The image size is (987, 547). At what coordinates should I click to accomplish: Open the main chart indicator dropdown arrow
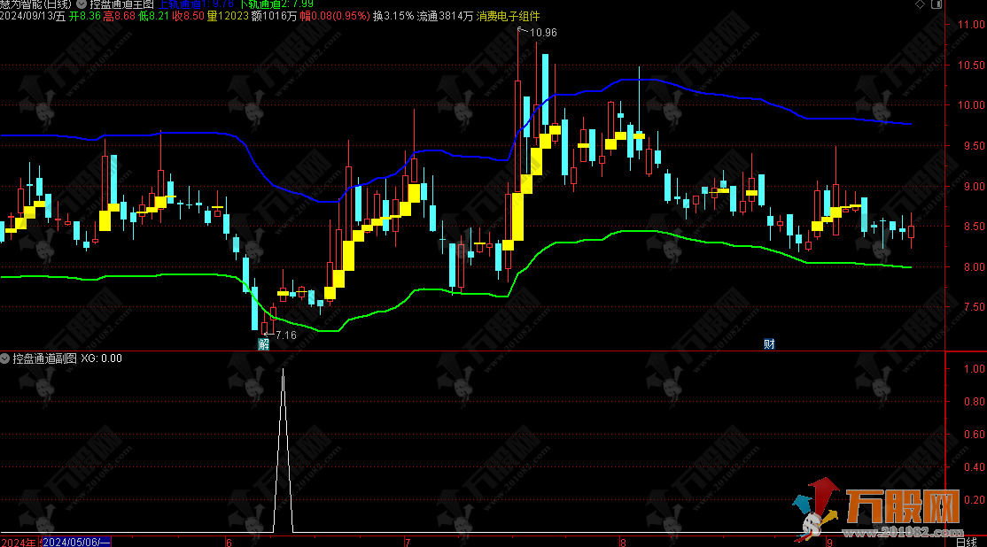pos(82,4)
